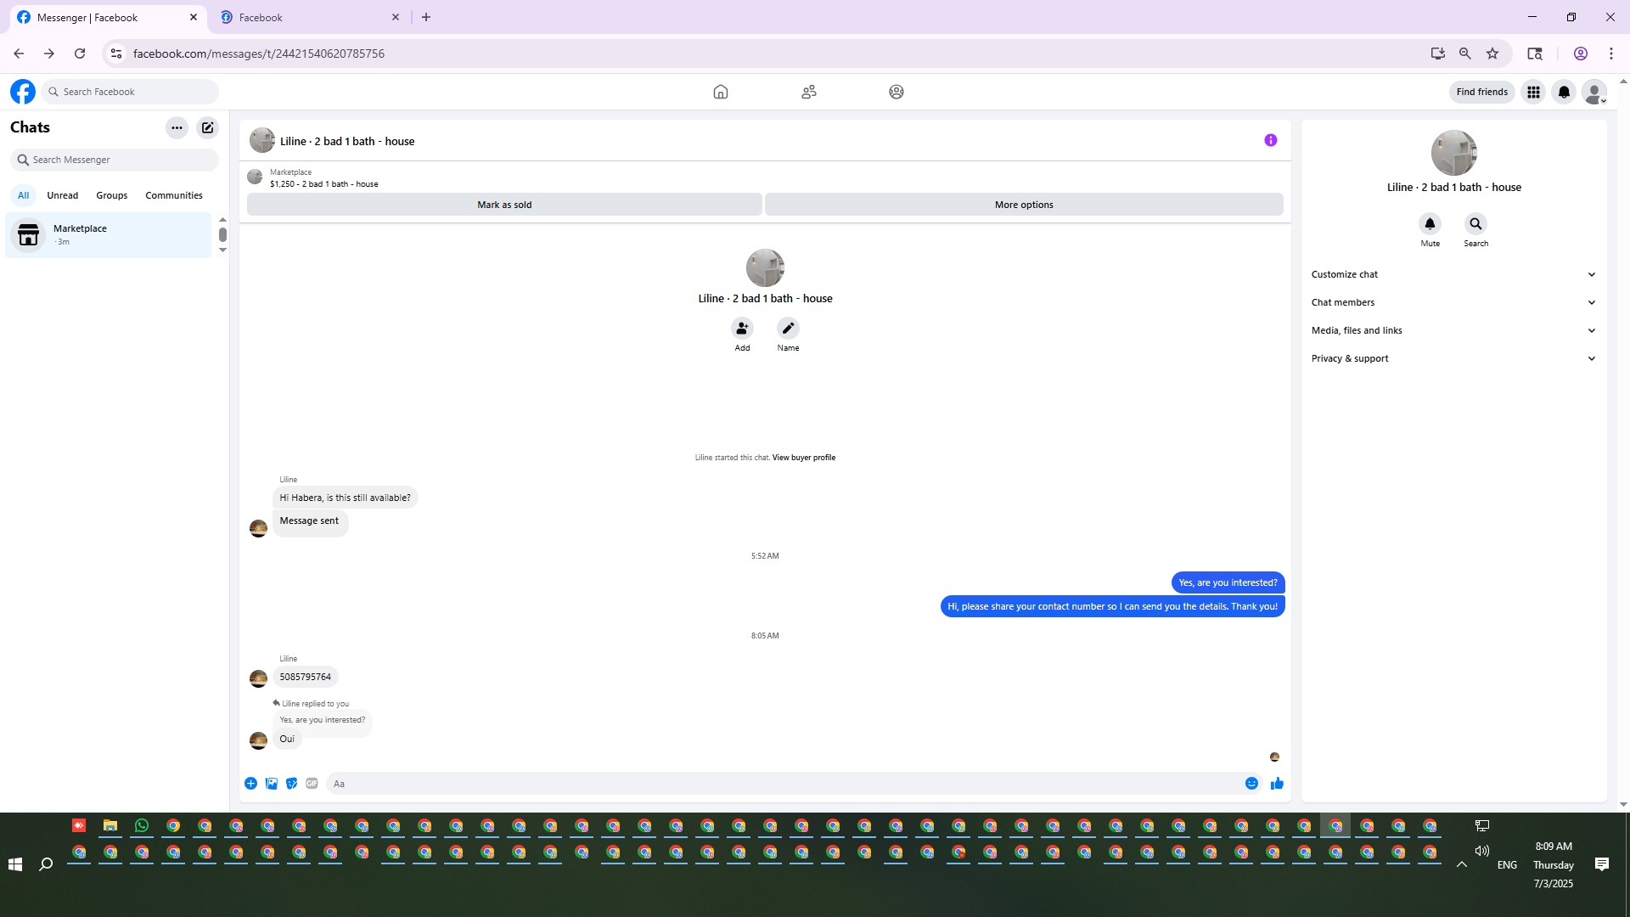Open the emoji picker in message box
Viewport: 1630px width, 917px height.
pos(1251,783)
